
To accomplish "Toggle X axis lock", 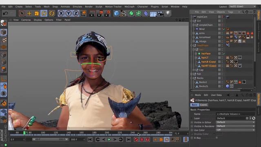I will (61, 13).
